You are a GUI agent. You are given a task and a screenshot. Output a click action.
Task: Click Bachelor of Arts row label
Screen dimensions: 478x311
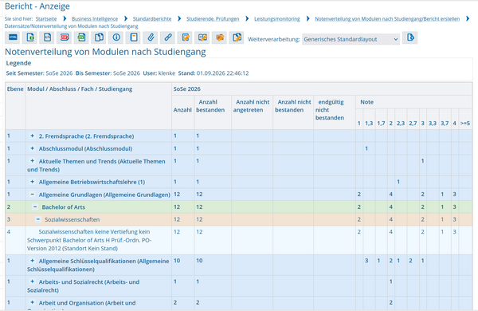64,207
